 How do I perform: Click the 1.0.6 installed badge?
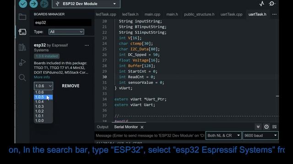pos(47,56)
